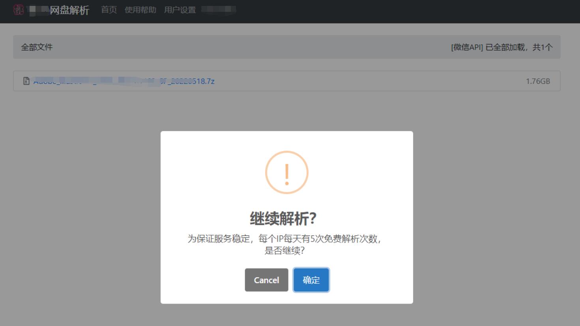The height and width of the screenshot is (326, 580).
Task: Go to 用户设置 in navbar
Action: [x=180, y=10]
